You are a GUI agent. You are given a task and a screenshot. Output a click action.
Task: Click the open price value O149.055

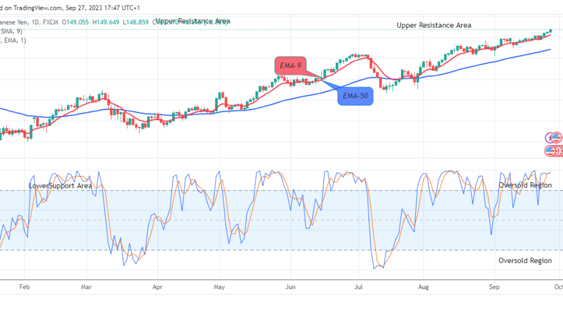75,22
